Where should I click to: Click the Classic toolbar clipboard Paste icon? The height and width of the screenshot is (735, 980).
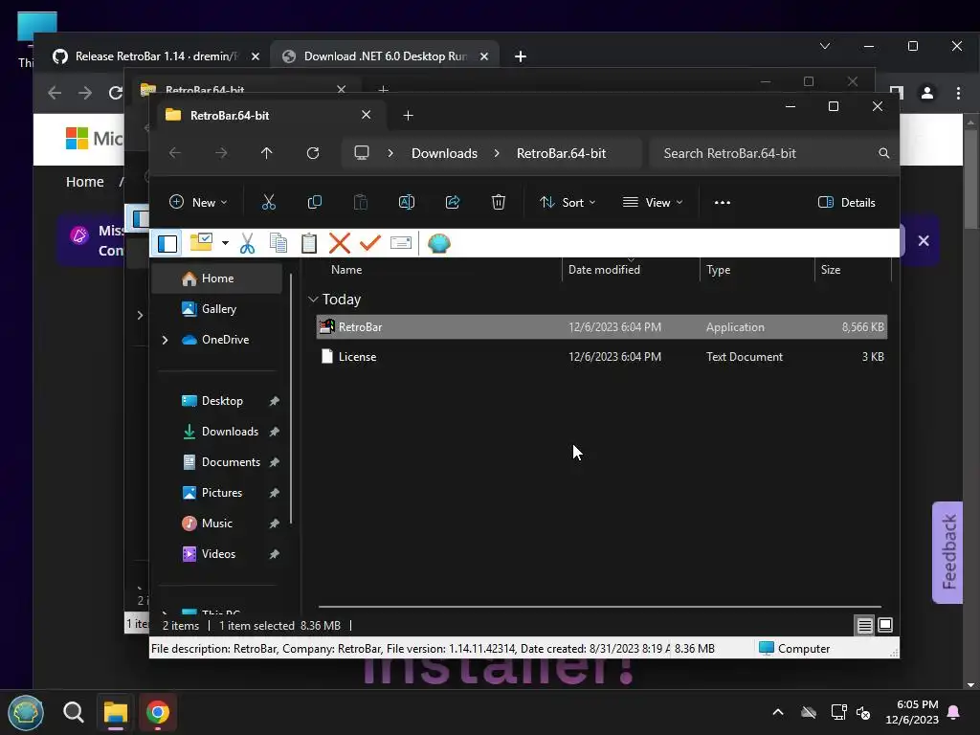[309, 243]
